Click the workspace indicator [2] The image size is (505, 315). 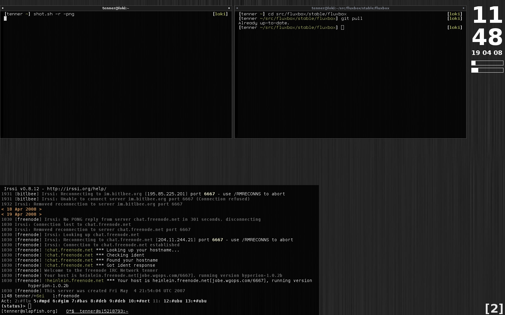pyautogui.click(x=494, y=308)
